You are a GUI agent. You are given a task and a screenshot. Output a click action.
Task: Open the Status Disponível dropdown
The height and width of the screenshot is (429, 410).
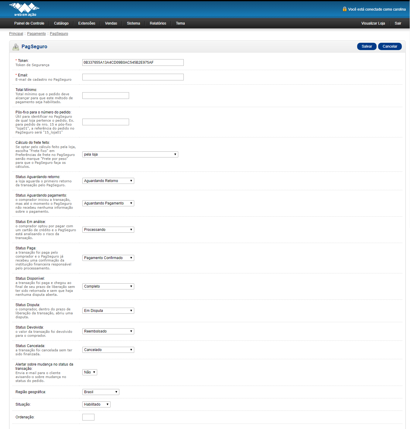[x=108, y=286]
